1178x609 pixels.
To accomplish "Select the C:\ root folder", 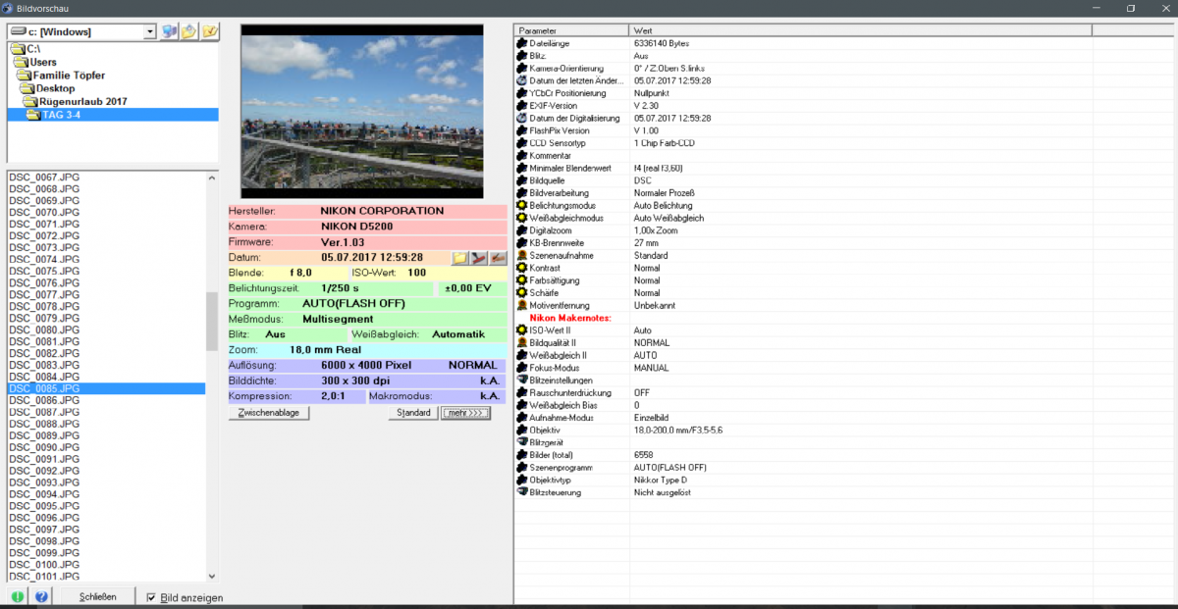I will tap(25, 48).
